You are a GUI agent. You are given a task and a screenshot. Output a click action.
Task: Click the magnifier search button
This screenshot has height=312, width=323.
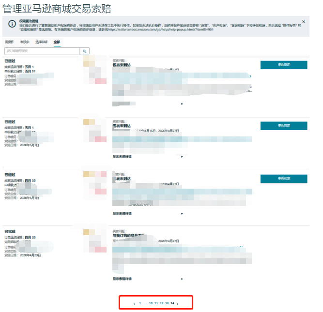[x=84, y=51]
